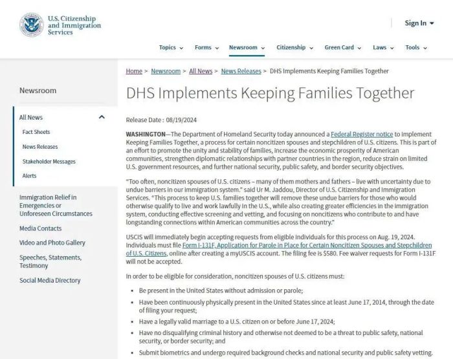Open Social Media Directory page

click(x=50, y=280)
